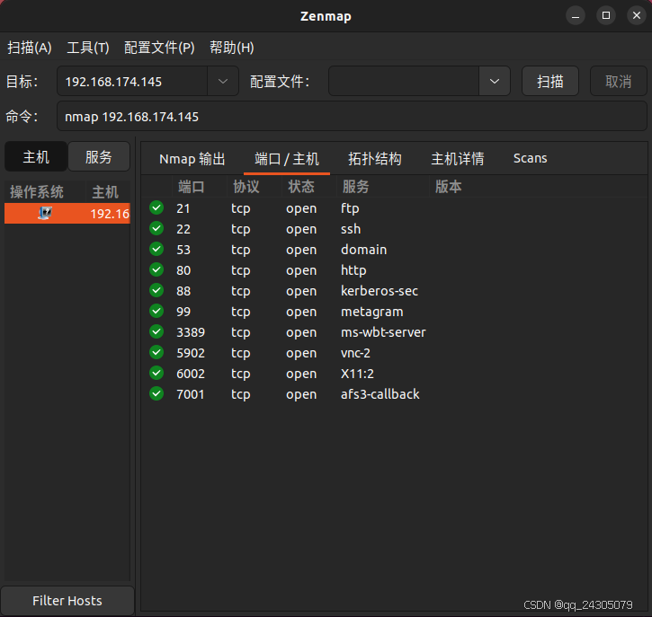
Task: Select the ms-wbt-server service row
Action: point(394,331)
